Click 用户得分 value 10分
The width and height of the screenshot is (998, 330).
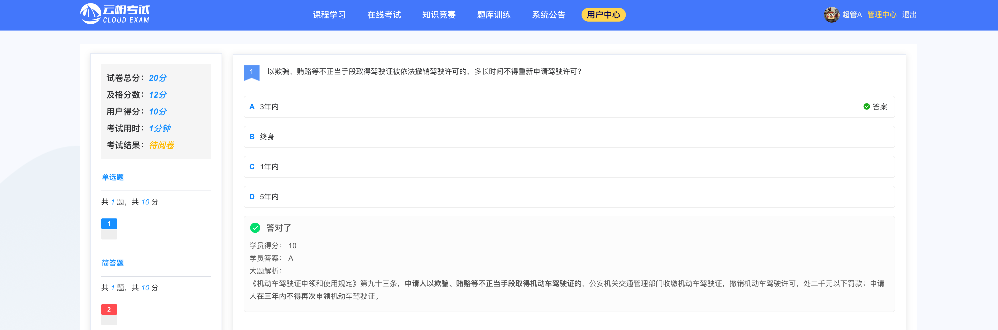tap(158, 111)
